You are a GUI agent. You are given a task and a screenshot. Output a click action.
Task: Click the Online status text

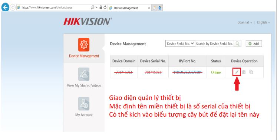coord(216,72)
